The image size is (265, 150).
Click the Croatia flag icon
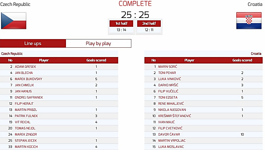[249, 21]
